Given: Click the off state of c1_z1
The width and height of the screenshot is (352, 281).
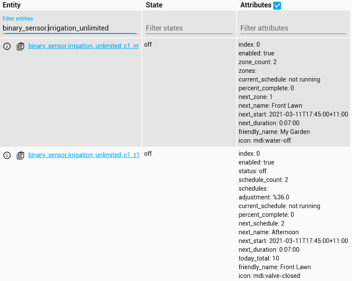Looking at the screenshot, I should [148, 154].
